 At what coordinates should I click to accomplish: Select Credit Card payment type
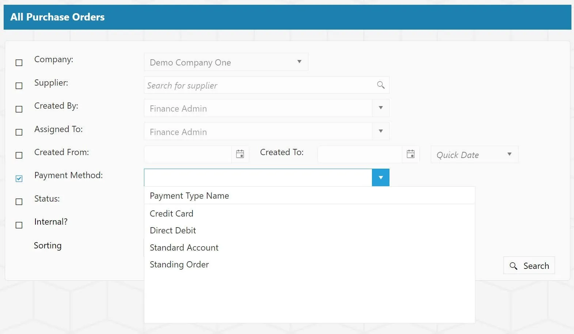309,213
